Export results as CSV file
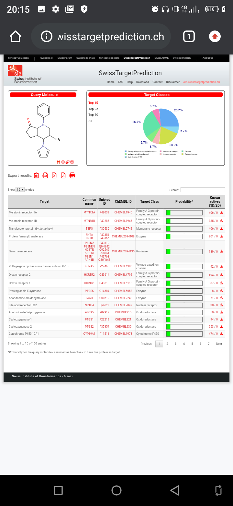This screenshot has width=233, height=506. [x=45, y=175]
